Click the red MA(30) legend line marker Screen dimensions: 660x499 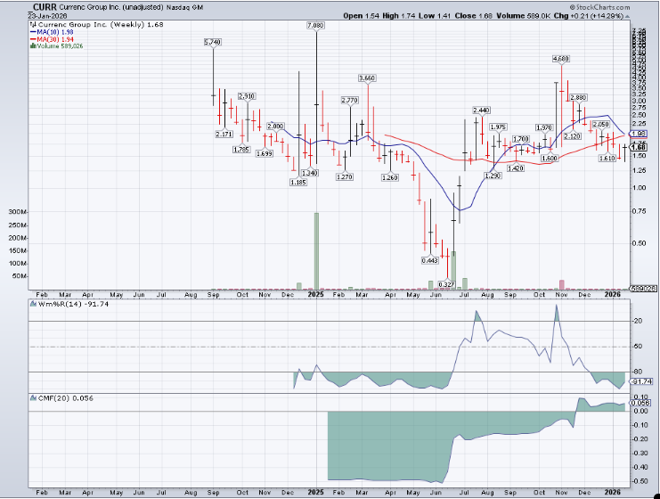click(x=33, y=39)
